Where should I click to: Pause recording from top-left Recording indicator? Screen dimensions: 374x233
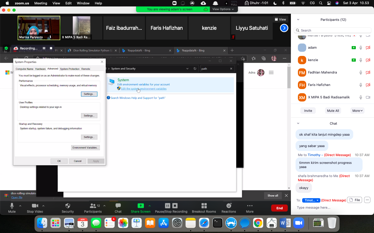pyautogui.click(x=44, y=48)
